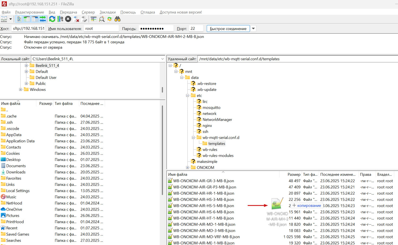Click the question-mark folder icon beside makesimple
The height and width of the screenshot is (245, 398).
point(193,162)
